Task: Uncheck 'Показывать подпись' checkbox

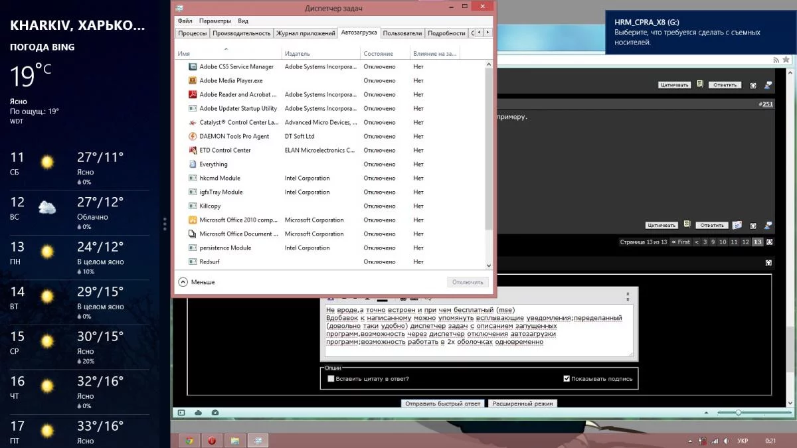Action: [567, 379]
